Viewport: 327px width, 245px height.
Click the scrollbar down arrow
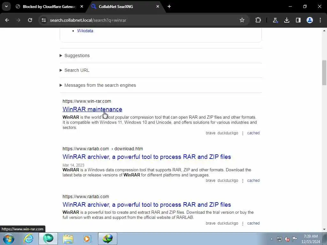tap(324, 229)
